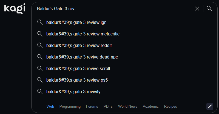
Task: Focus the search field containing 'Baldur's Gate 3 rev'
Action: [x=115, y=9]
